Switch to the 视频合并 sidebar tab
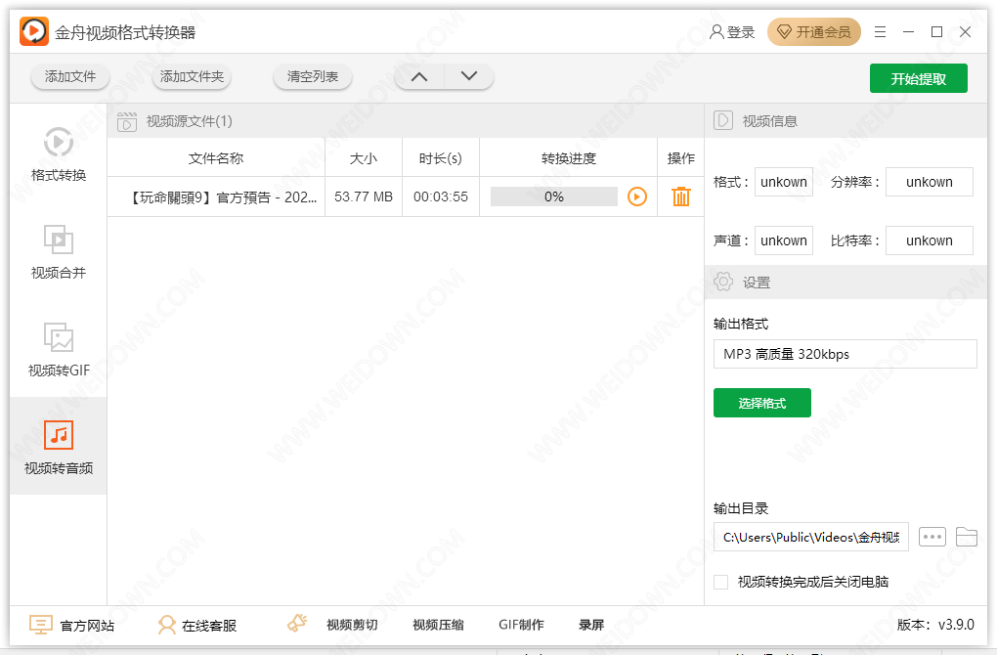997x655 pixels. click(x=59, y=250)
